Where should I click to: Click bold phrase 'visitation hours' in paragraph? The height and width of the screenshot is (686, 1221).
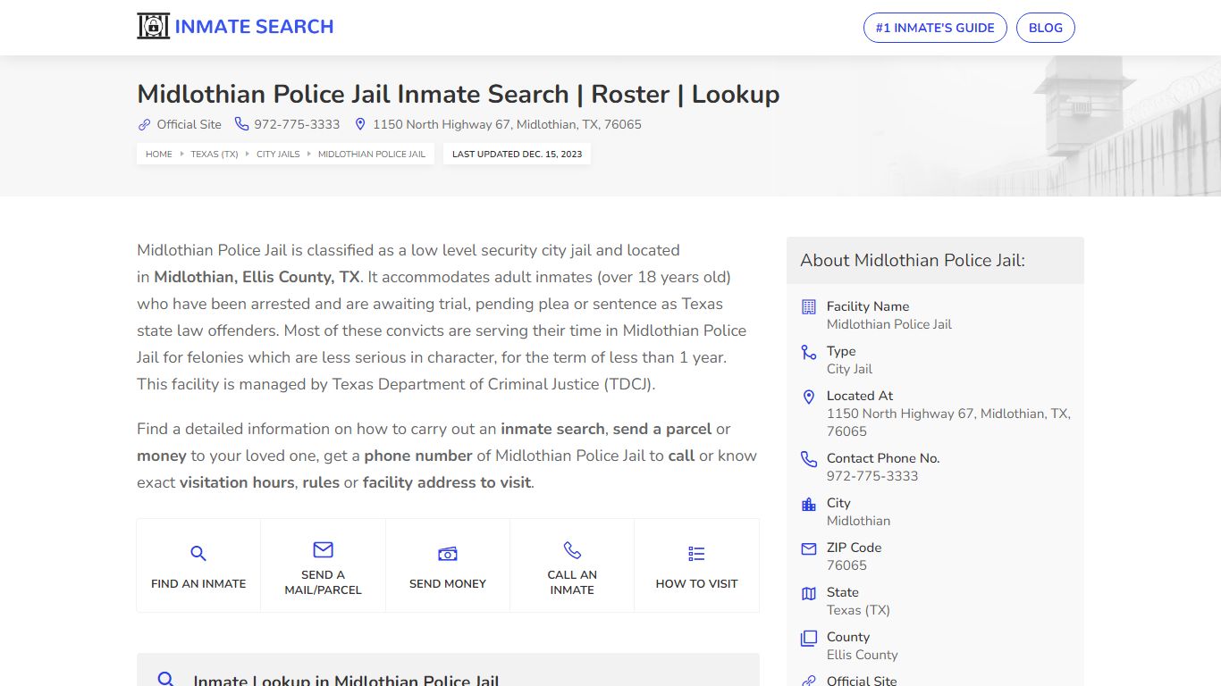pos(237,482)
